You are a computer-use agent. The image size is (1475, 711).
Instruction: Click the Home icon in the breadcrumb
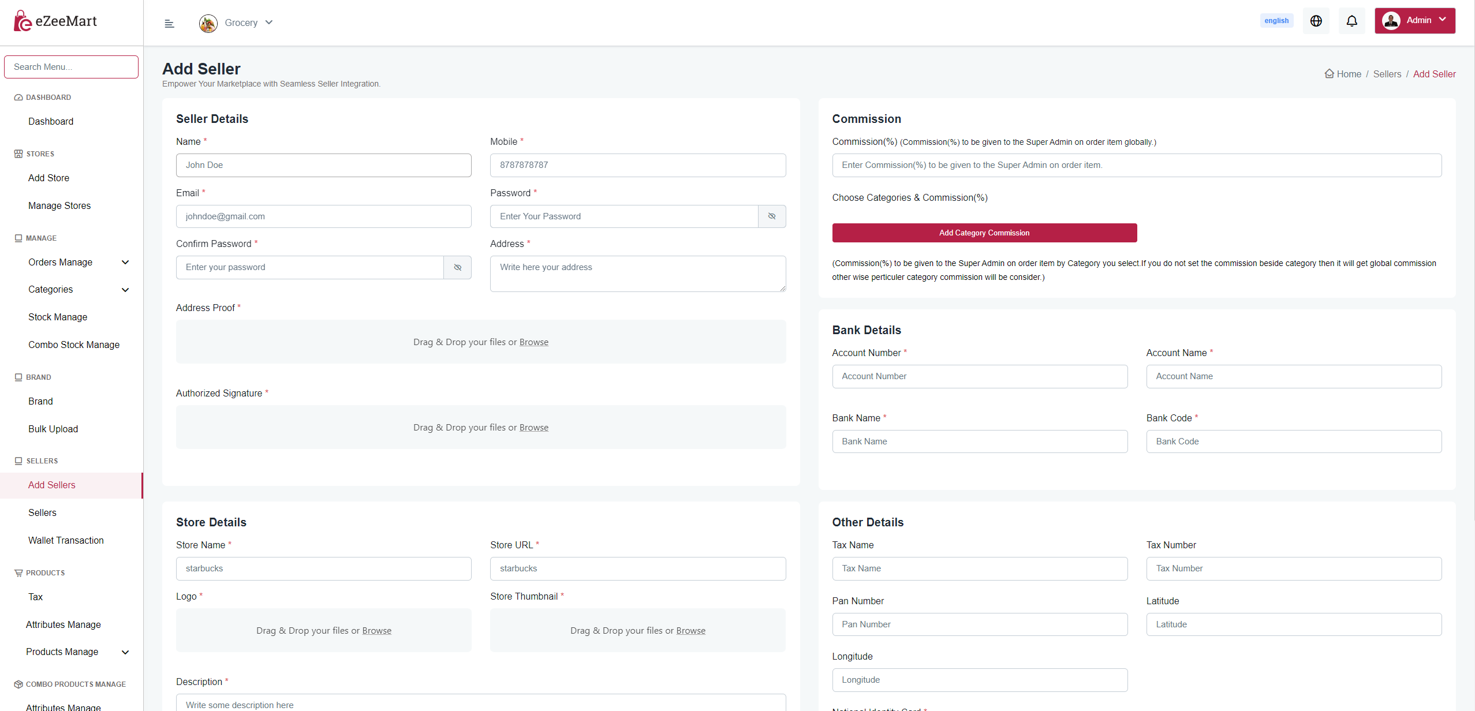[1329, 74]
